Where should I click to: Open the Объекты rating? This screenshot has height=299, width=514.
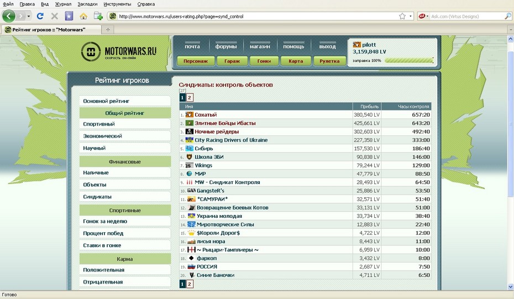pos(125,185)
